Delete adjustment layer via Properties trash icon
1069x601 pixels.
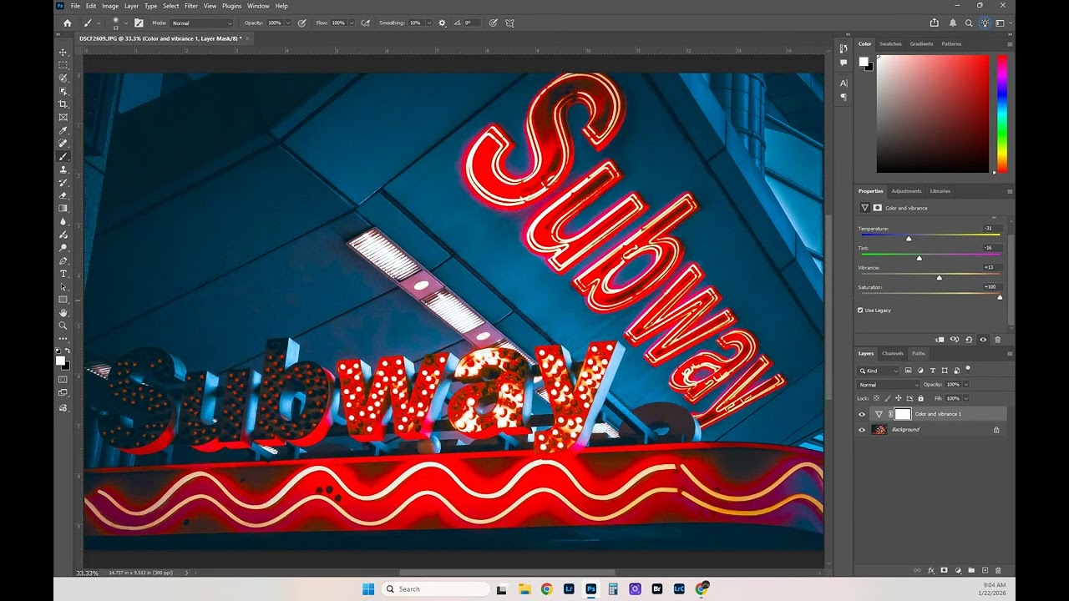coord(997,340)
